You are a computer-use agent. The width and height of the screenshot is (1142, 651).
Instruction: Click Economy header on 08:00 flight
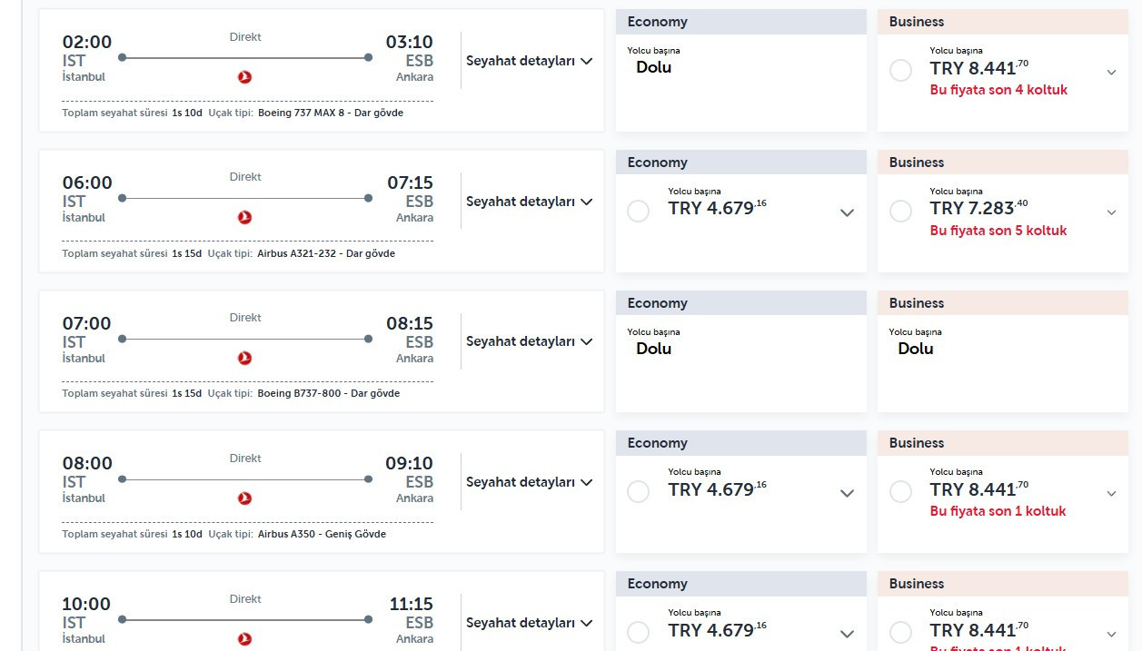(741, 443)
